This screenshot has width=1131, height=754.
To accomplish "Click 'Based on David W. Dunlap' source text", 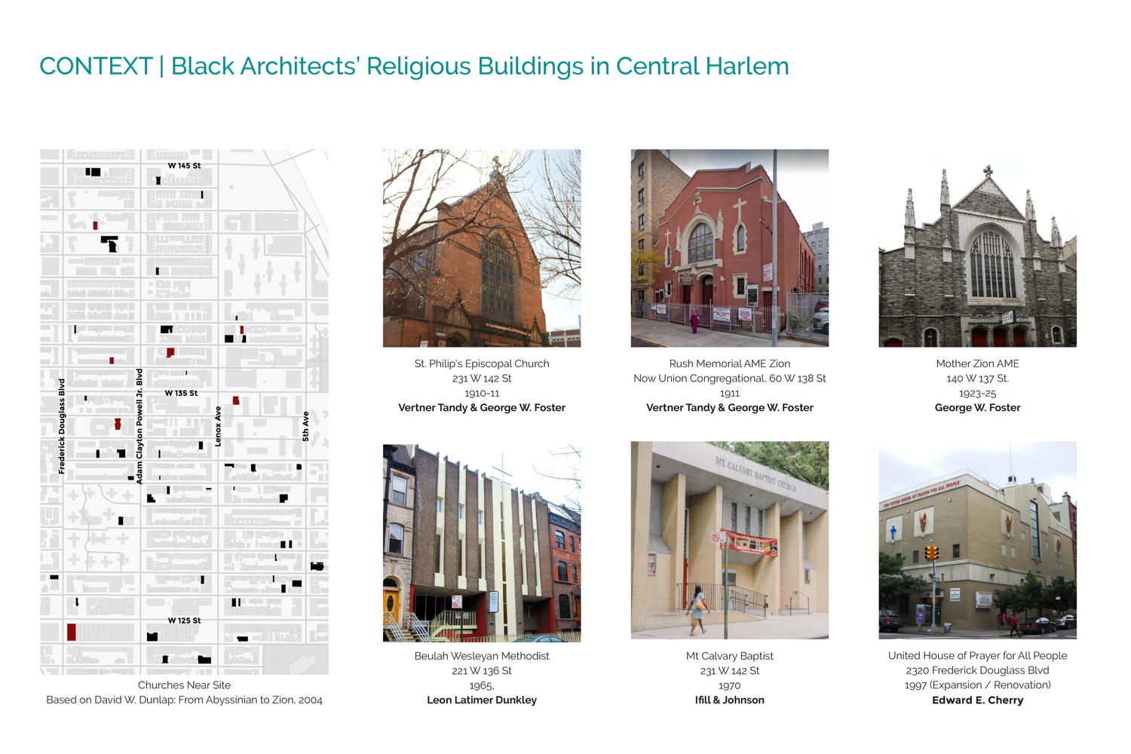I will (184, 700).
